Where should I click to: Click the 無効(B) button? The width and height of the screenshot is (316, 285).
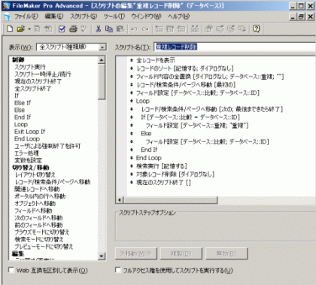[x=226, y=253]
